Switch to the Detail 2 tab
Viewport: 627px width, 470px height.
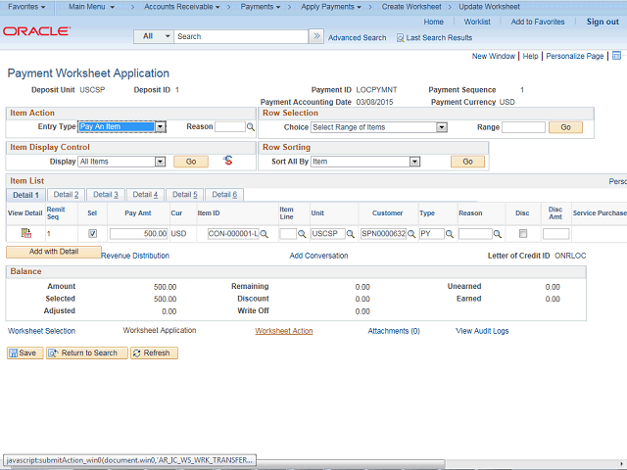click(66, 195)
